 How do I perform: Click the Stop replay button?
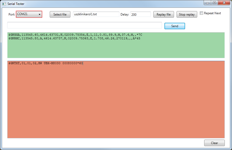(x=187, y=14)
